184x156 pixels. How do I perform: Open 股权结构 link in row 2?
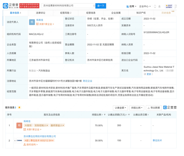[x=31, y=145]
